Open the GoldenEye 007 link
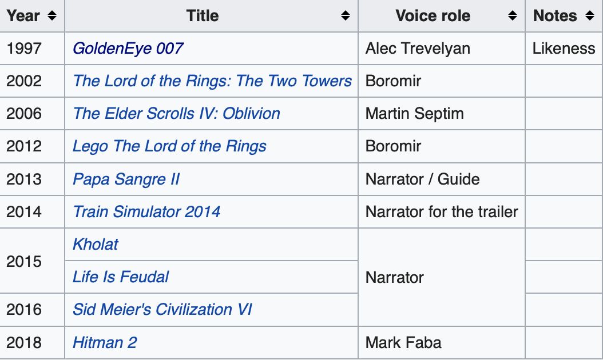The width and height of the screenshot is (603, 360). (x=128, y=48)
